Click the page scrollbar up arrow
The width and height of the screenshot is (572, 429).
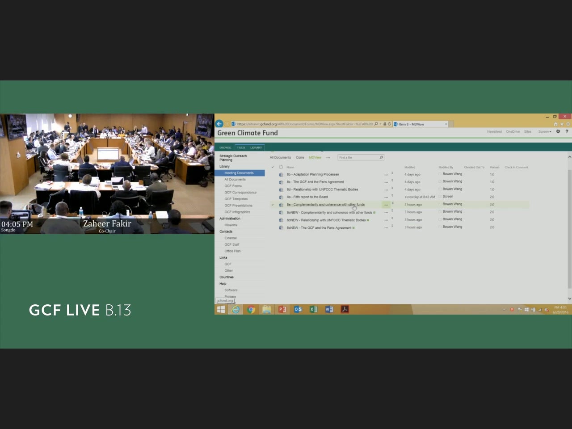pos(569,157)
